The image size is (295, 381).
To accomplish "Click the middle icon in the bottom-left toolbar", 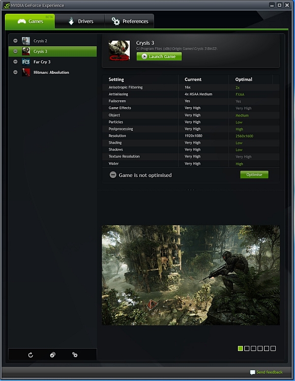I will tap(53, 354).
